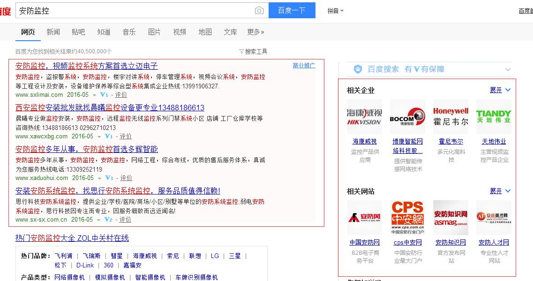
Task: Click the 海康威视 brand link under 热门品牌
Action: [145, 256]
